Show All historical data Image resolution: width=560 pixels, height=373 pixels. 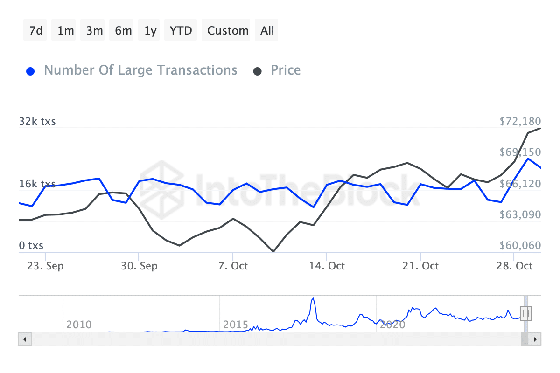267,31
